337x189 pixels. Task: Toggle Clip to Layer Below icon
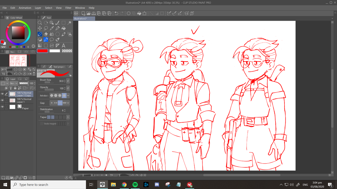pyautogui.click(x=6, y=88)
